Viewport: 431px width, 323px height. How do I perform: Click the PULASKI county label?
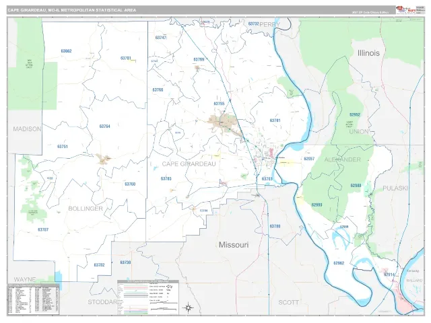pos(395,188)
